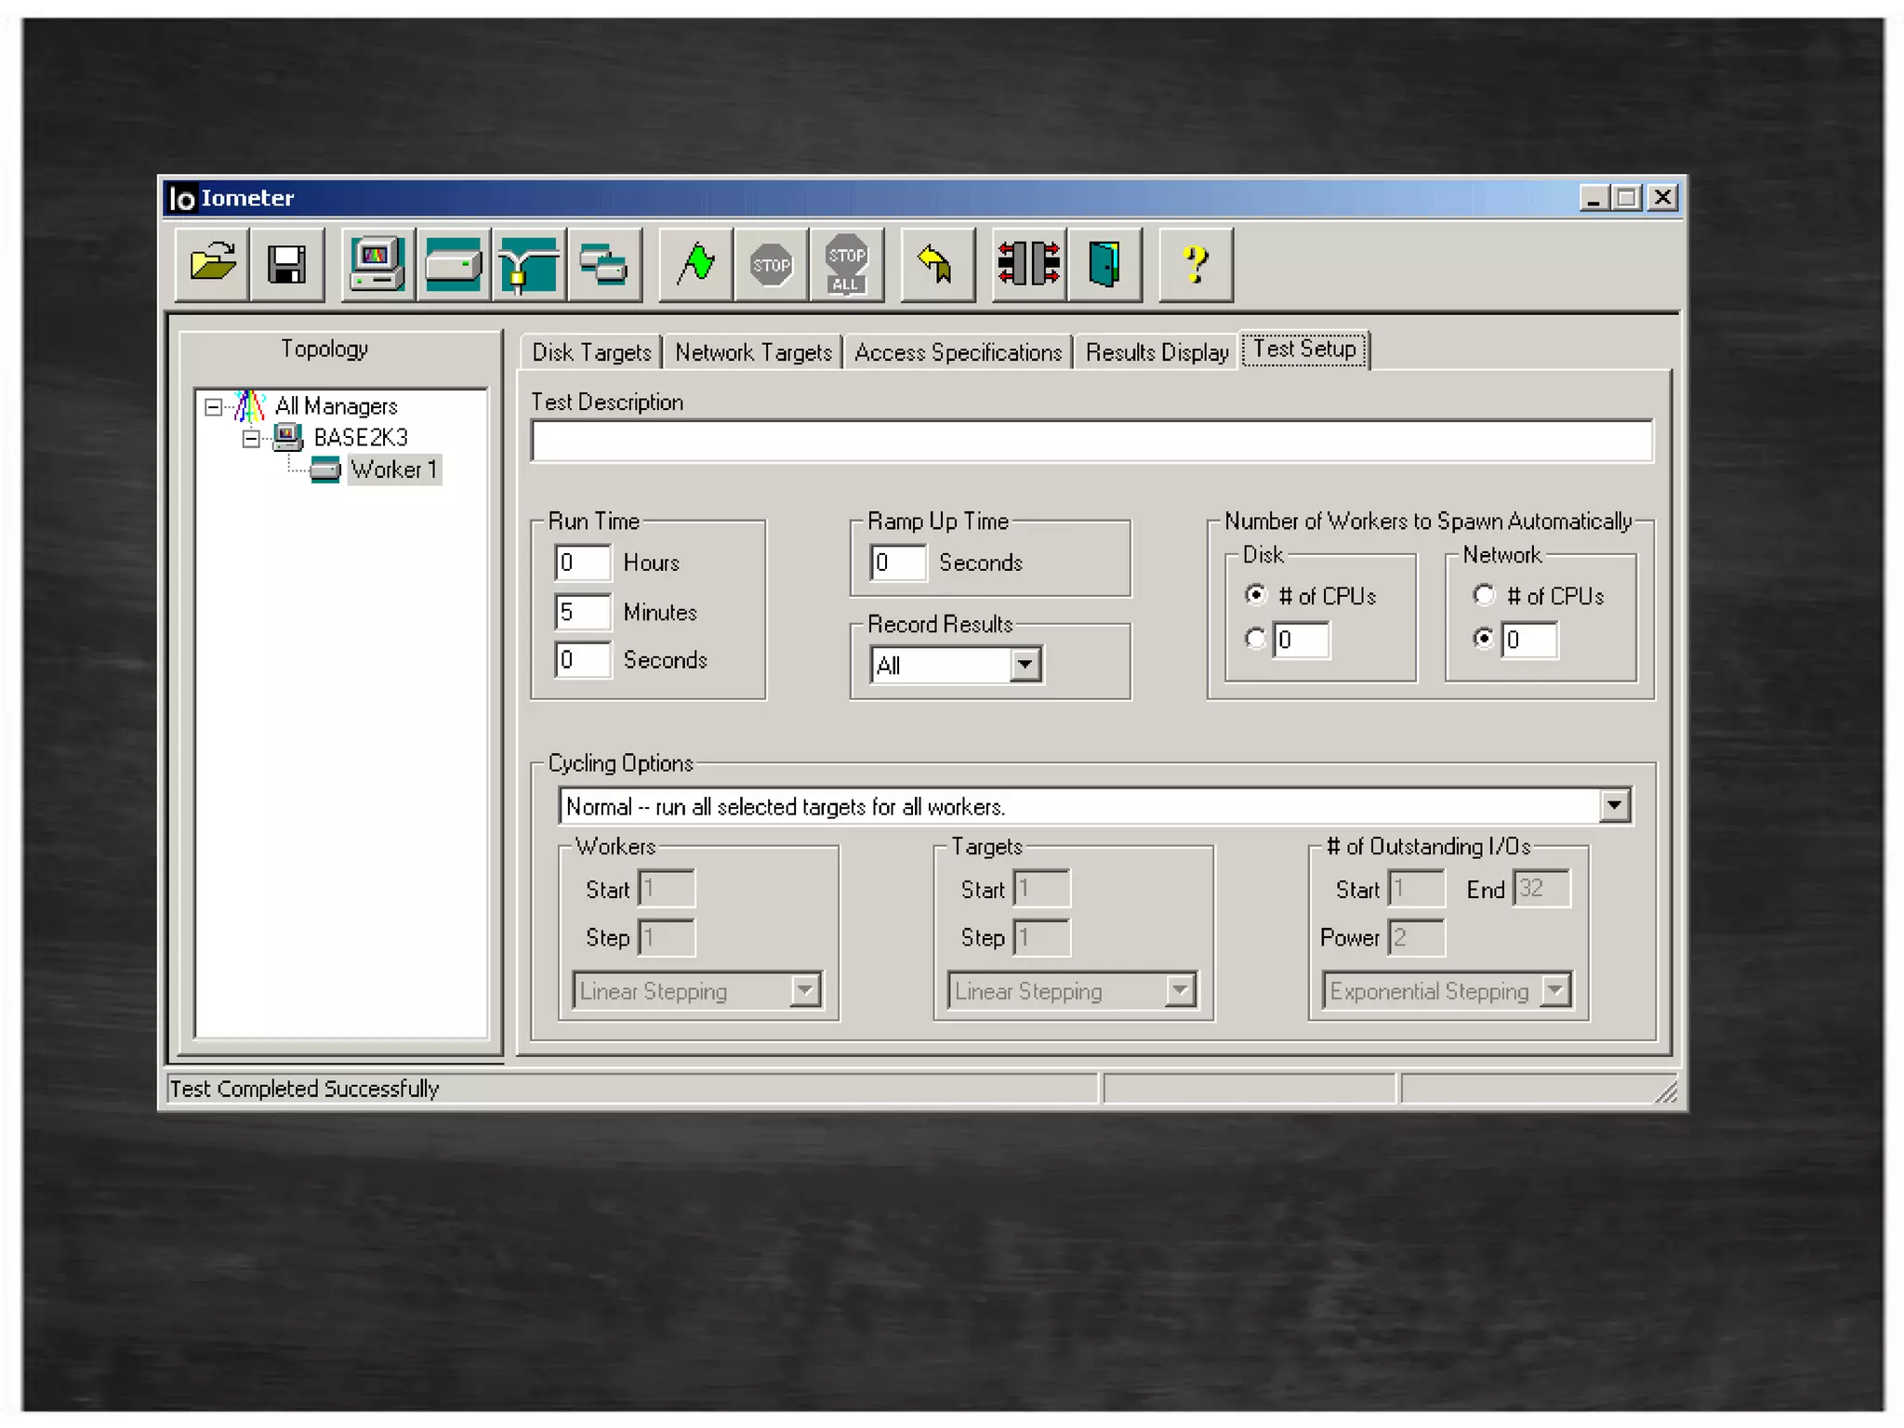This screenshot has width=1904, height=1428.
Task: Click the Test Description text field
Action: [1091, 441]
